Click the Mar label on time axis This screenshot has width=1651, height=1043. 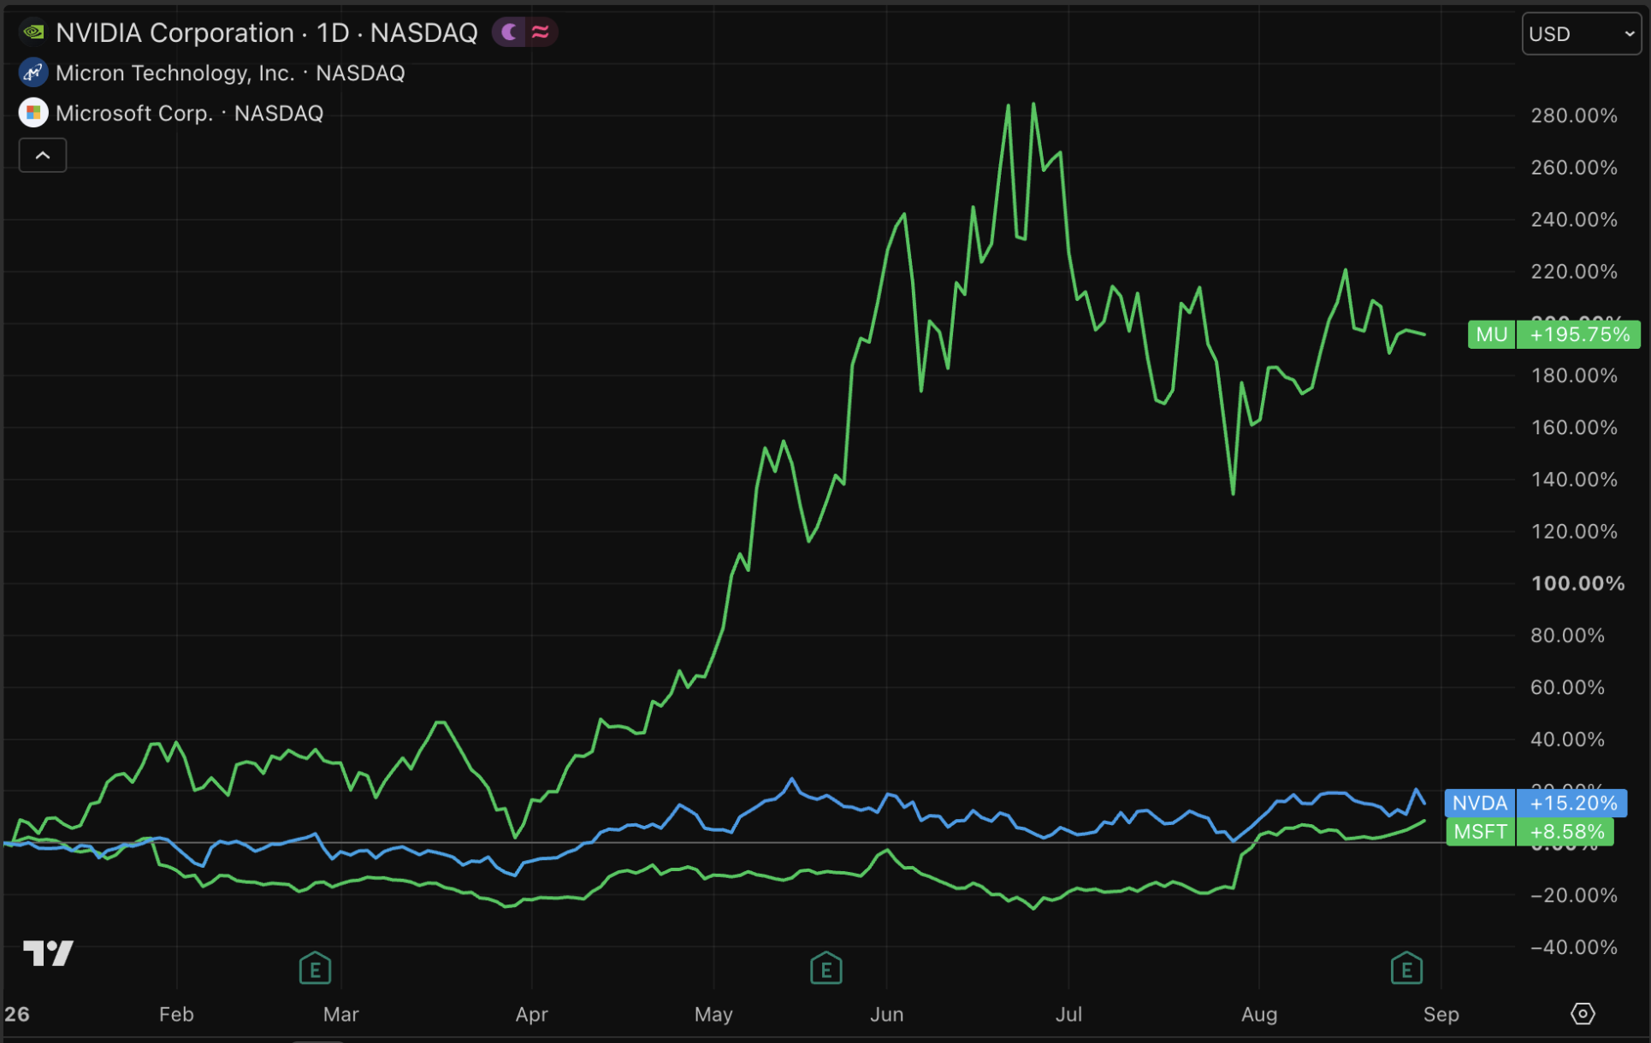[x=340, y=1014]
